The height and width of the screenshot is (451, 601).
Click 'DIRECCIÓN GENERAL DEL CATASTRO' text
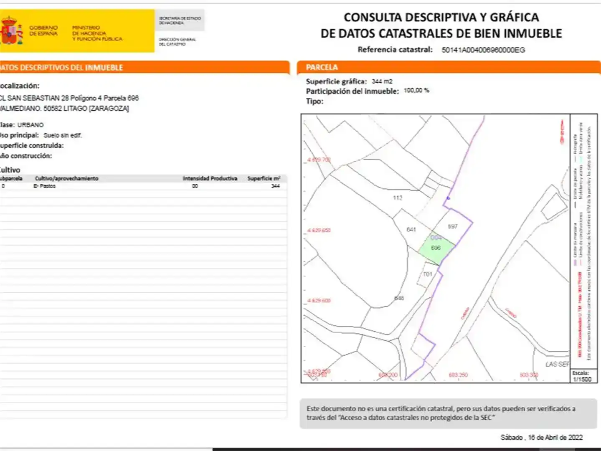pyautogui.click(x=177, y=42)
